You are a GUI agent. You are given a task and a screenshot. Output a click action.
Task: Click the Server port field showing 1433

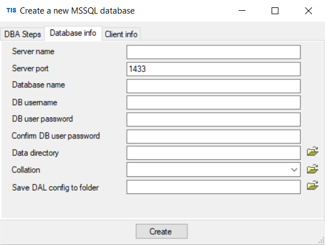pos(214,69)
